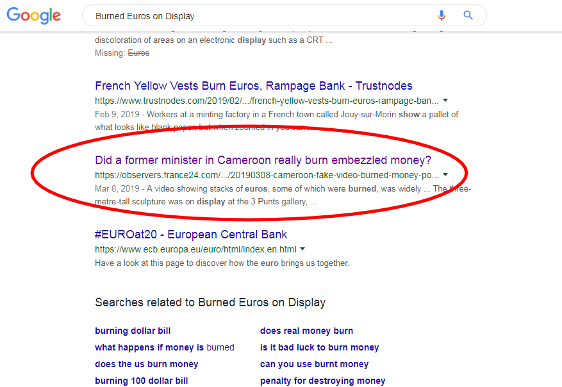Select related search is it bad luck to burn money

[319, 347]
